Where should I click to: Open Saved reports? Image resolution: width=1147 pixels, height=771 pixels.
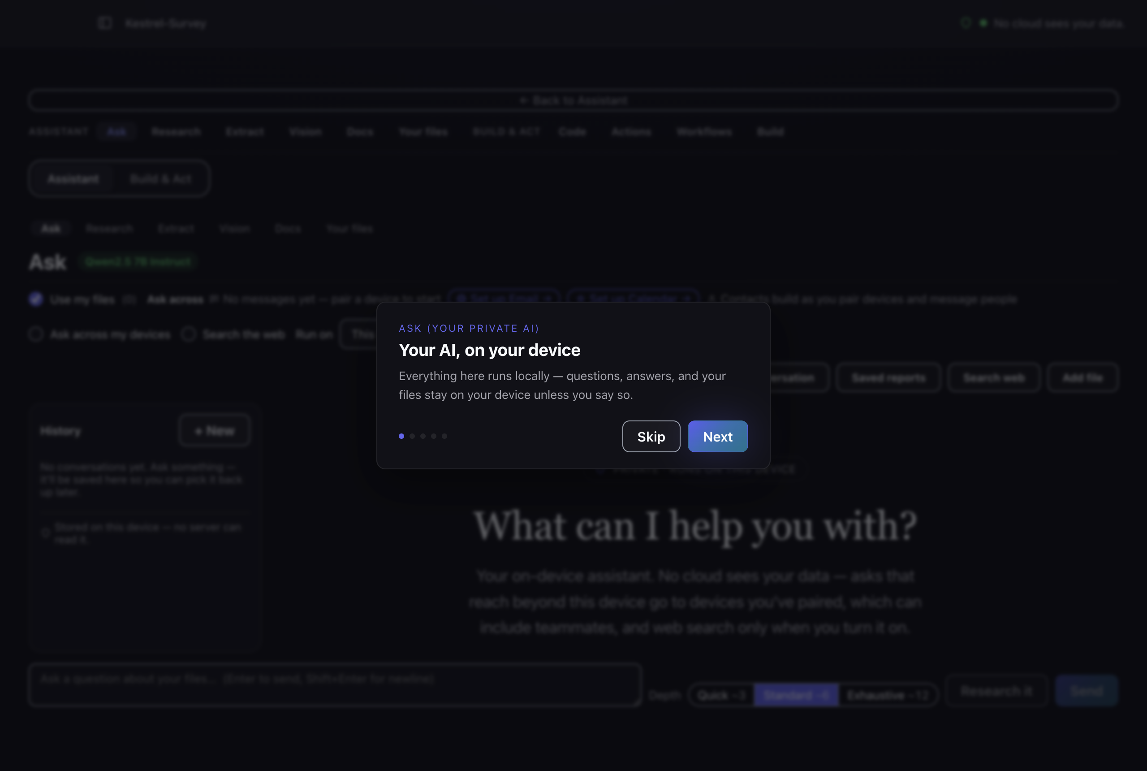(888, 377)
